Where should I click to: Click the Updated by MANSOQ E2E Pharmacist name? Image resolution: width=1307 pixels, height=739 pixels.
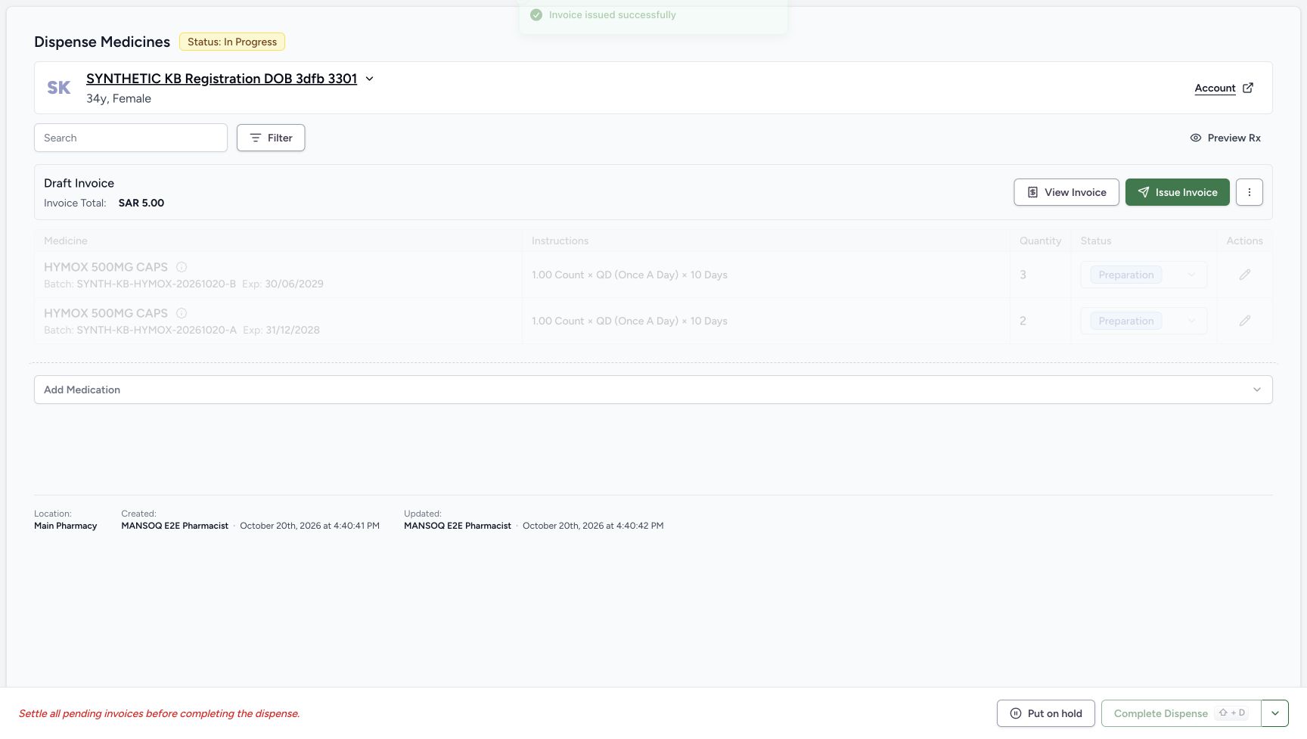point(458,526)
